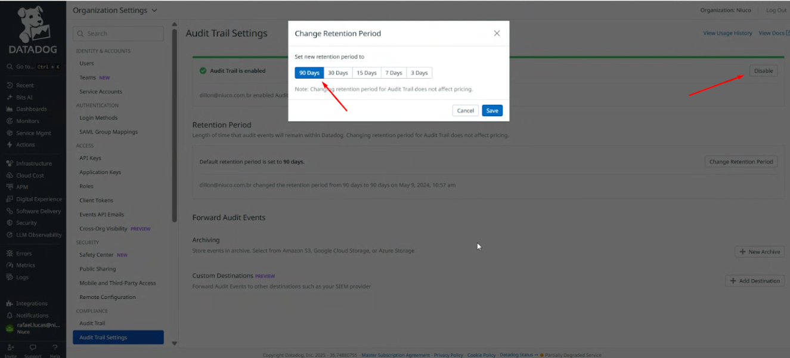
Task: Click the Disable audit trail button
Action: [x=763, y=71]
